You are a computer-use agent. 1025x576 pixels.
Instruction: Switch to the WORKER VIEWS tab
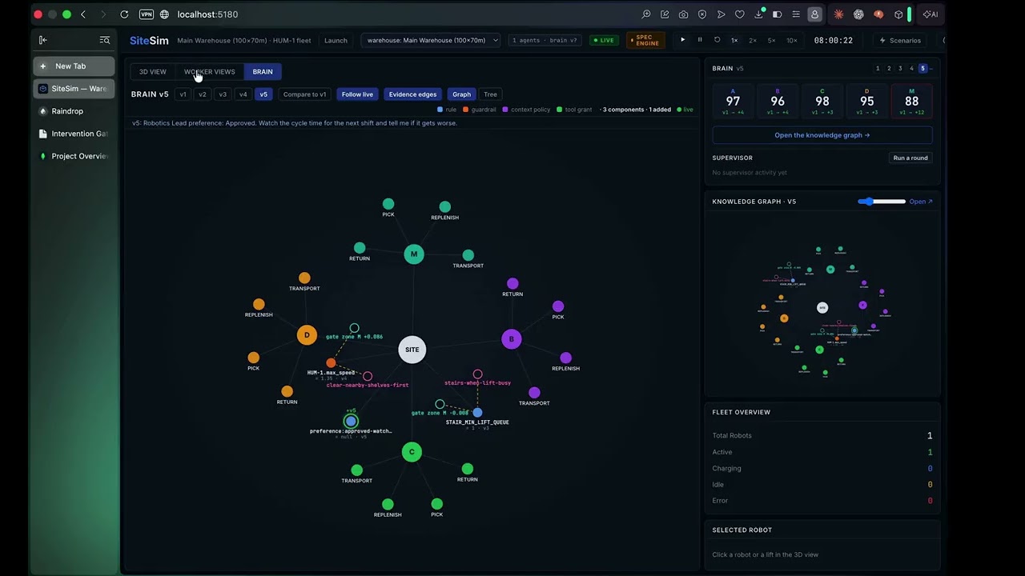[x=210, y=72]
